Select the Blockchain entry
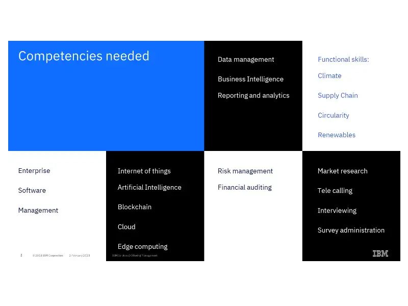 pyautogui.click(x=135, y=207)
